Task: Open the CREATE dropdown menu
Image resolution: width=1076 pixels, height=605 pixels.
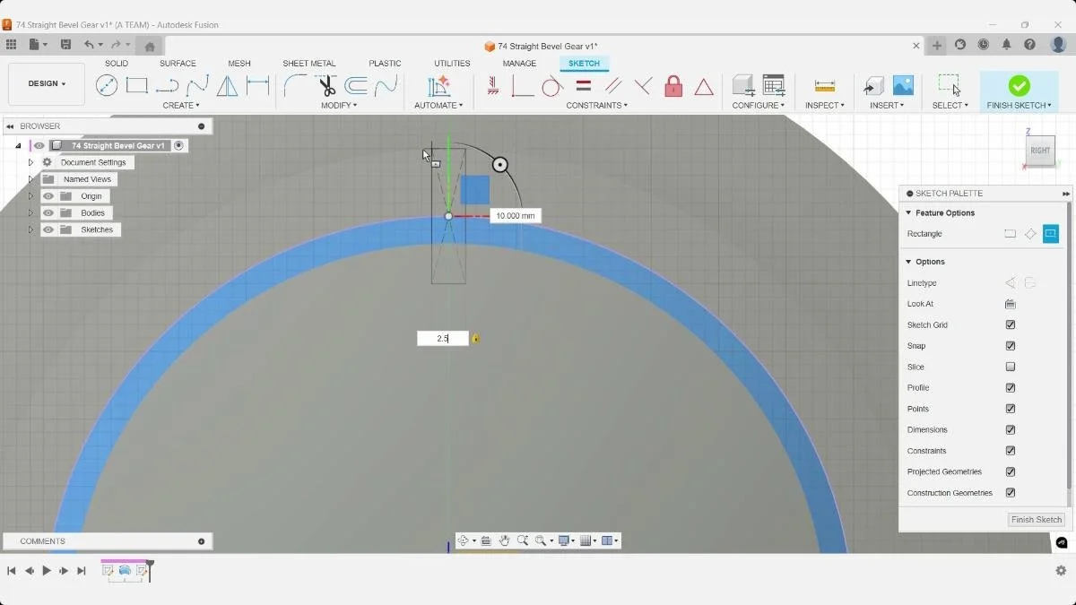Action: point(181,106)
